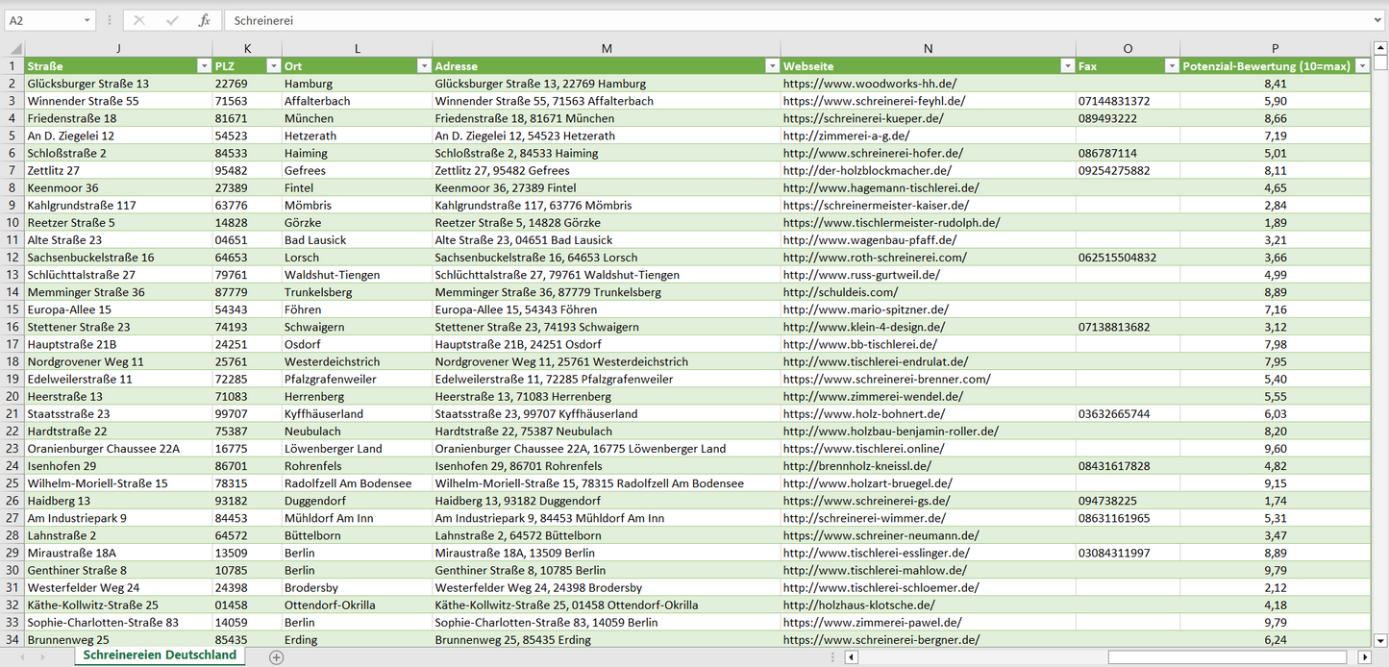Click the Select All corner triangle

(x=14, y=48)
